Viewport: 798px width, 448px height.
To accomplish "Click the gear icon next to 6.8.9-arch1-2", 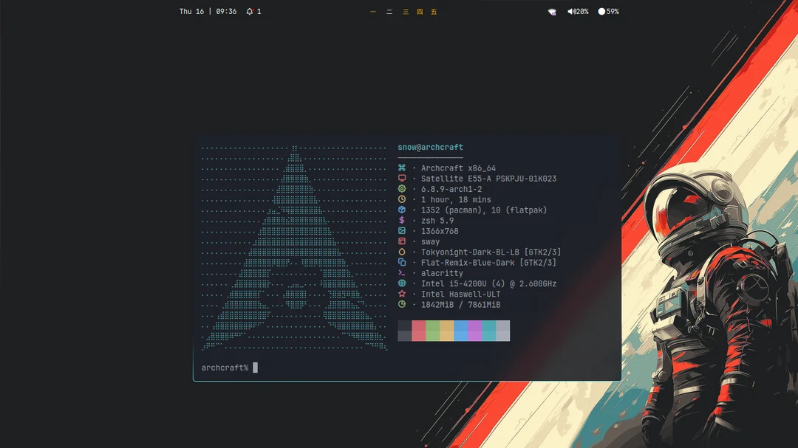I will 402,189.
